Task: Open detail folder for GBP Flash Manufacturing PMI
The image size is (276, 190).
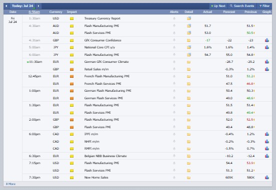Action: (188, 120)
